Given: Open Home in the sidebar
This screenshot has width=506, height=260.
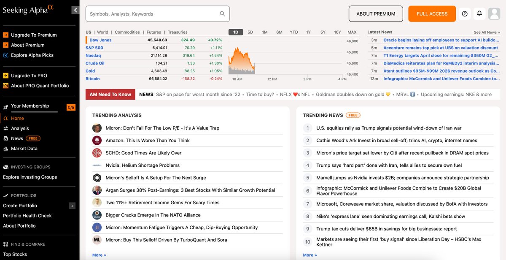Looking at the screenshot, I should [x=17, y=119].
